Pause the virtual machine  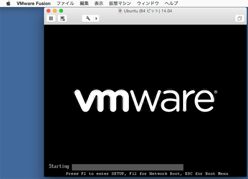pos(51,18)
